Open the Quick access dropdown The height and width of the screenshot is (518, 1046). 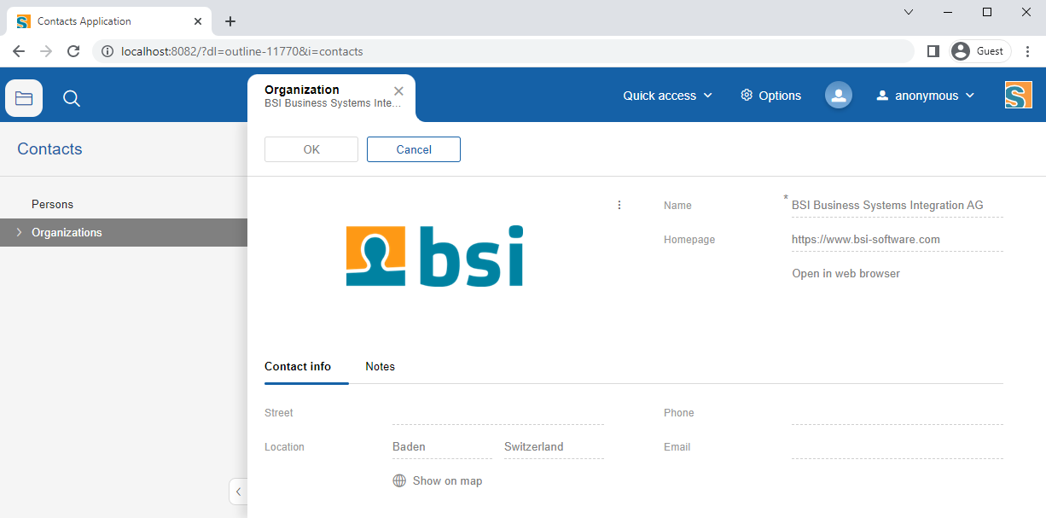point(667,96)
